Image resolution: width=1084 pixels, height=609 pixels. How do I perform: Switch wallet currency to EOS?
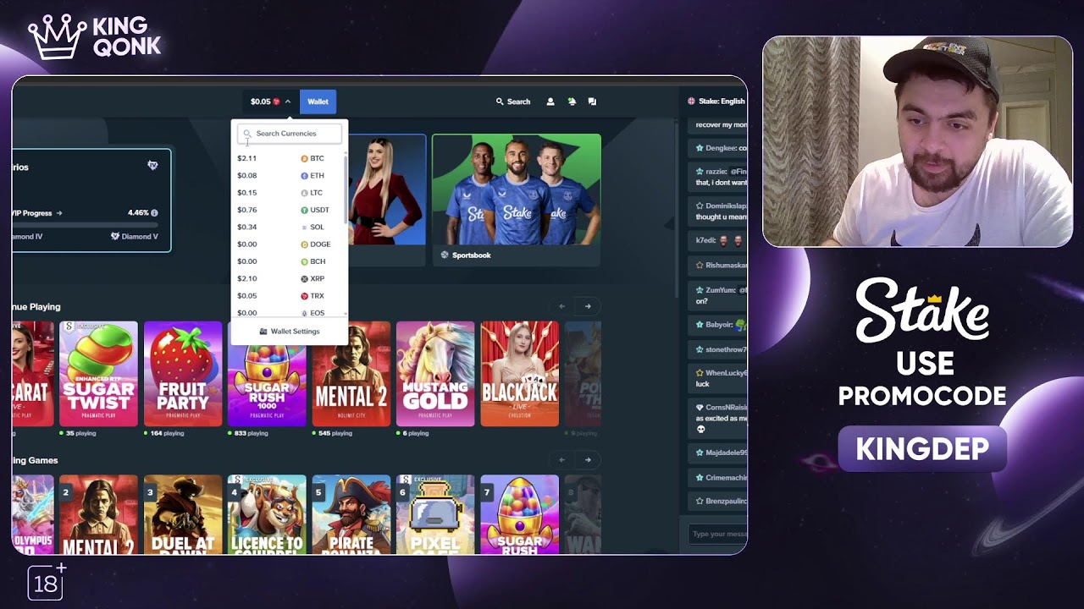click(x=288, y=312)
